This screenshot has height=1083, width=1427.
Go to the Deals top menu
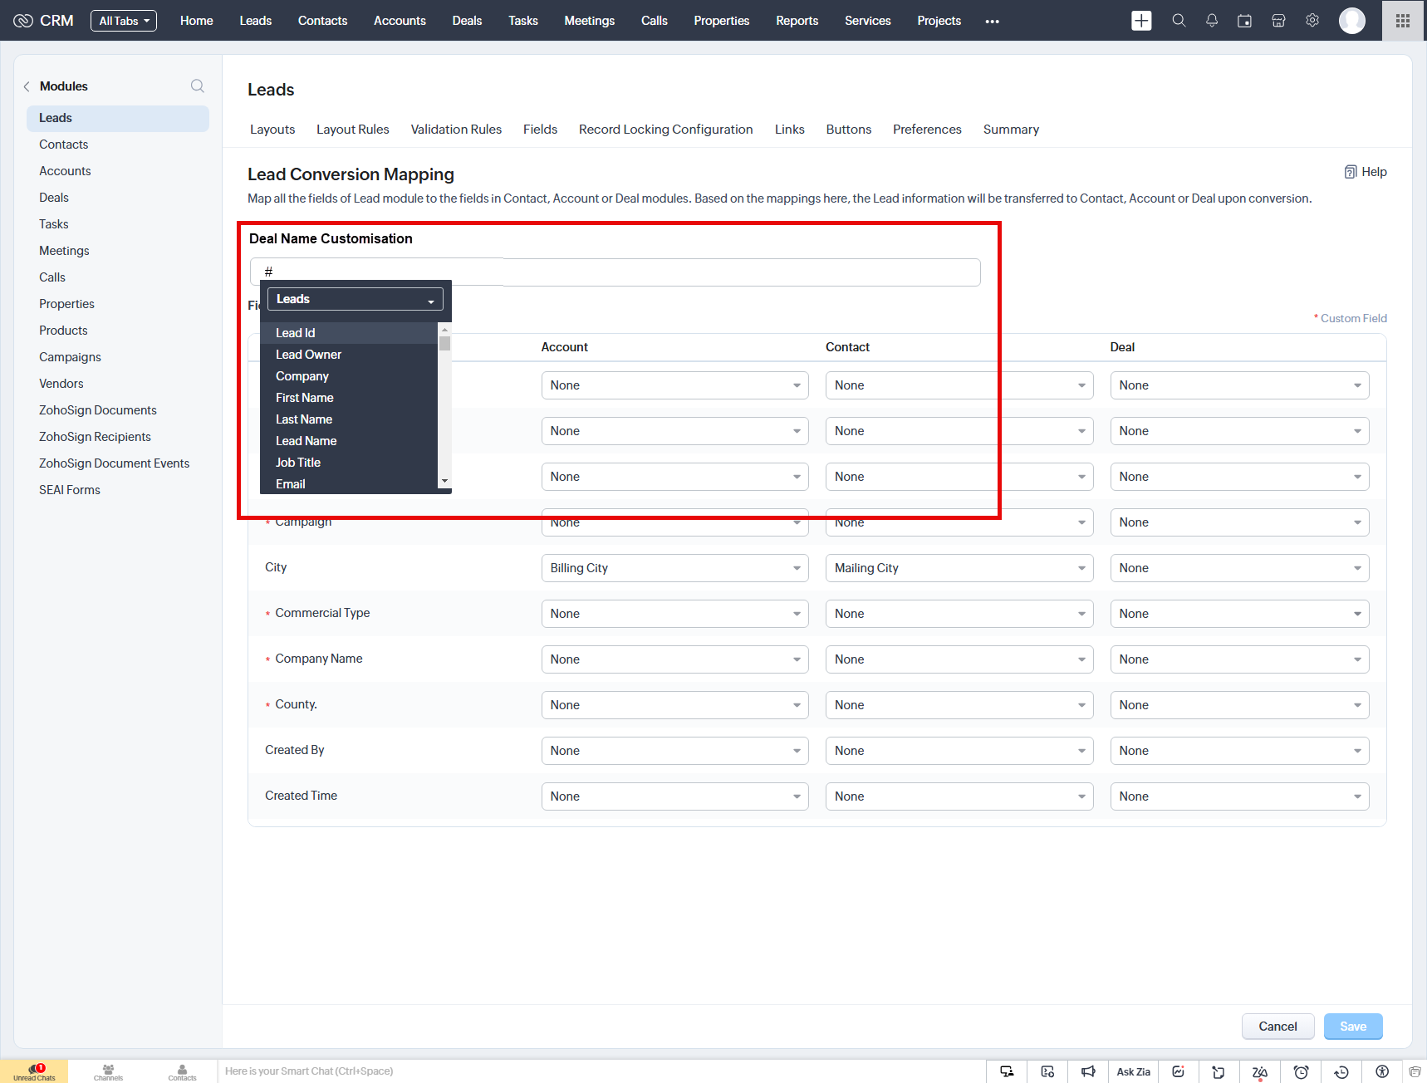click(x=467, y=21)
